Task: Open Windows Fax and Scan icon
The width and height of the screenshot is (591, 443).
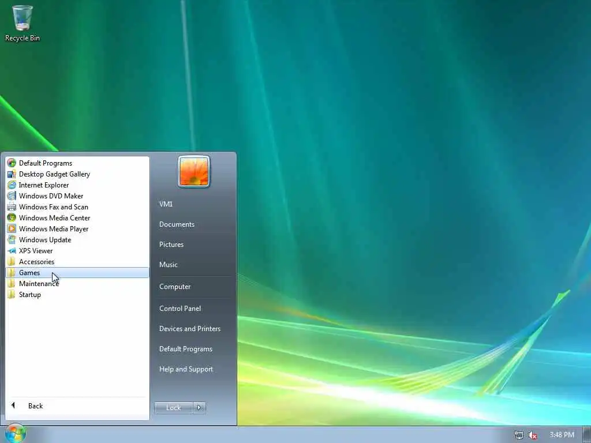Action: click(12, 207)
